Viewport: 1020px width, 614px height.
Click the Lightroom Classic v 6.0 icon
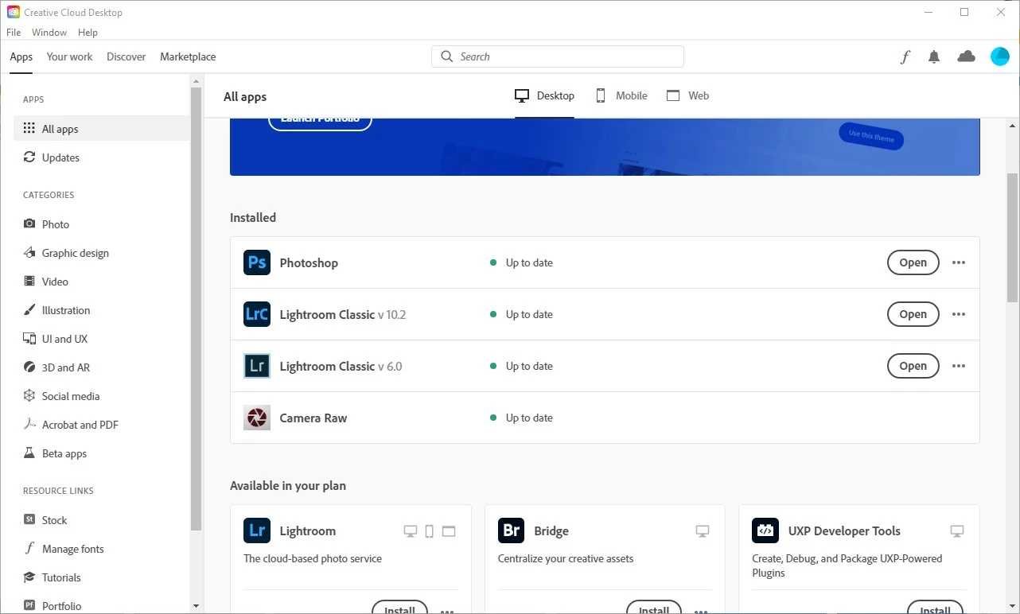[257, 366]
